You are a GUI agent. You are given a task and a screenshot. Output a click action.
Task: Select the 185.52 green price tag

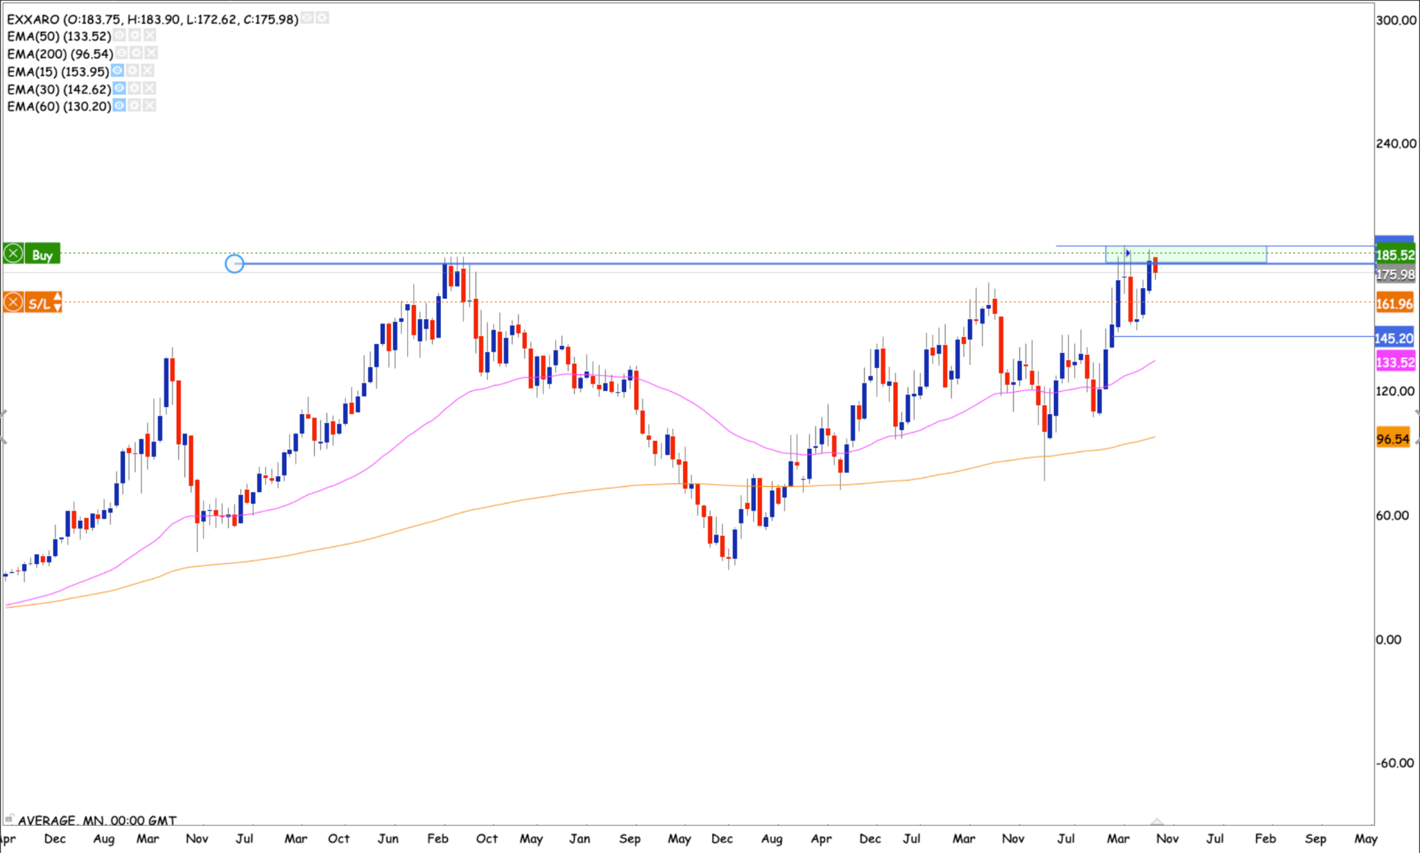[1394, 255]
